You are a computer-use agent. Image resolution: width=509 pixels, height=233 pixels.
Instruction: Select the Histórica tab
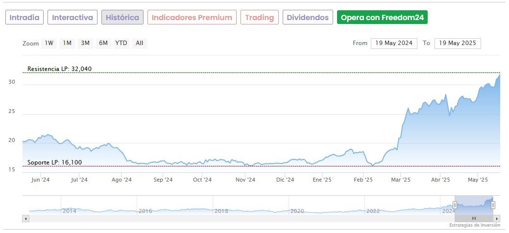tap(122, 18)
